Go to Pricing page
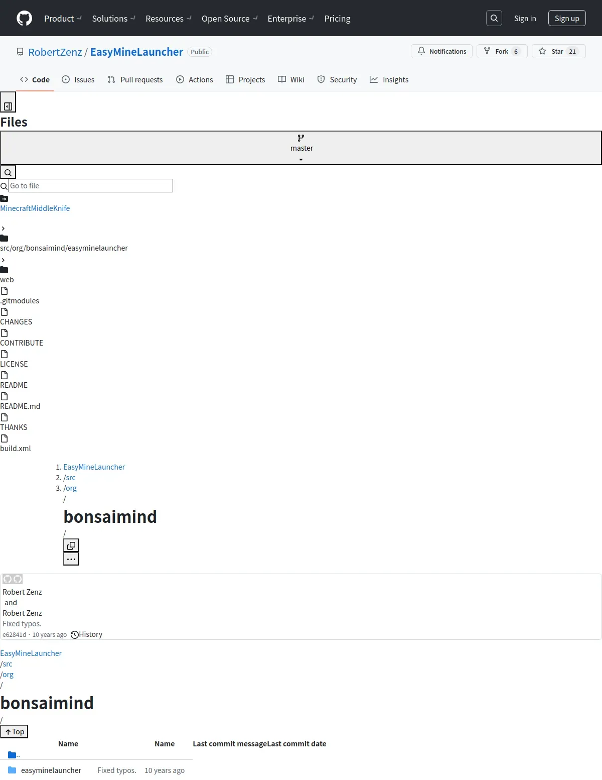The height and width of the screenshot is (780, 602). (337, 19)
